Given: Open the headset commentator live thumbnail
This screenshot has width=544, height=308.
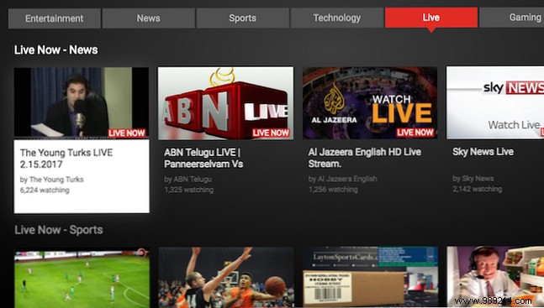Looking at the screenshot, I should click(x=495, y=277).
